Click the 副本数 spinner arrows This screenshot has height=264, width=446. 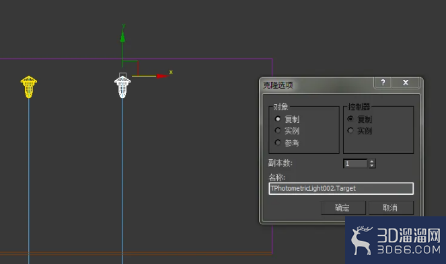[x=372, y=163]
